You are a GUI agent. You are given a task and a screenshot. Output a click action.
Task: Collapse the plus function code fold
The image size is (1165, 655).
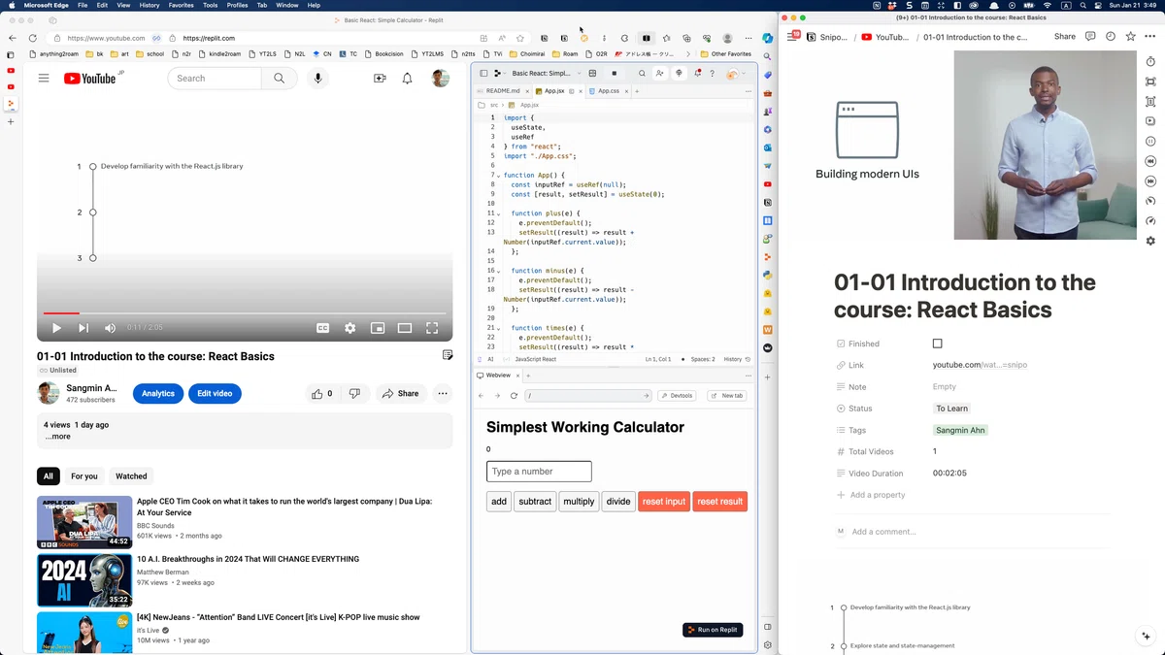(499, 213)
